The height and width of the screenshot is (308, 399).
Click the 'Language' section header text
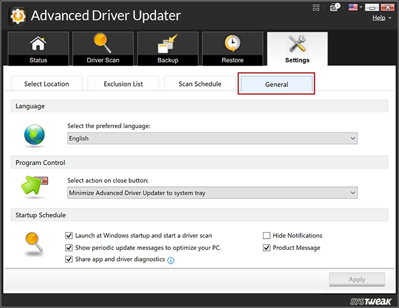click(30, 106)
